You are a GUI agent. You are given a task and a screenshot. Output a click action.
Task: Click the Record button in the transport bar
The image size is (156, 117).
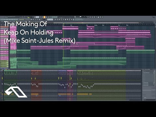click(x=34, y=17)
